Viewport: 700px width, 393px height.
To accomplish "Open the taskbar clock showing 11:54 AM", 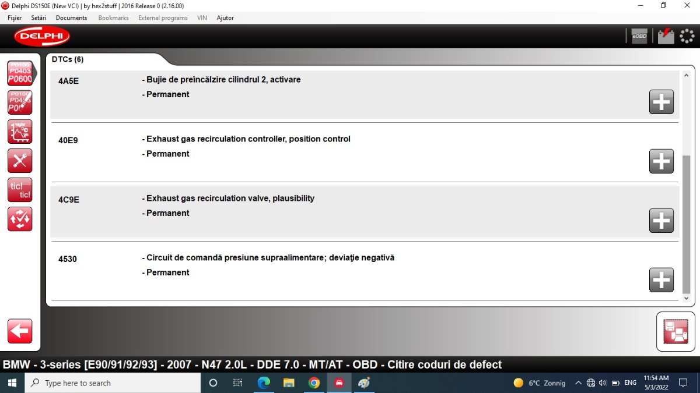I will tap(656, 383).
